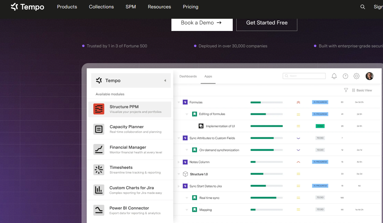This screenshot has height=223, width=383.
Task: Open the settings gear icon
Action: point(357,76)
